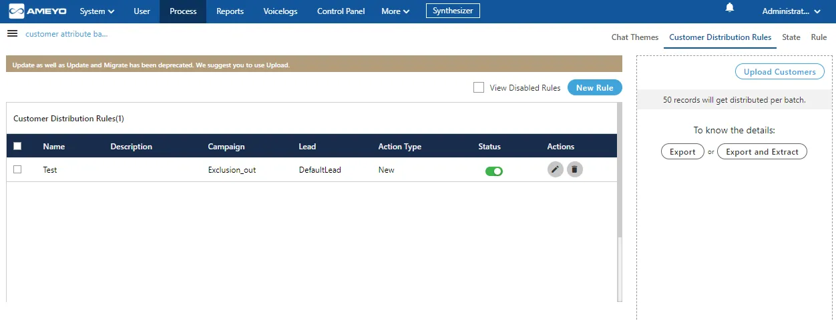Disable the Test rule status switch
Viewport: 836px width, 320px height.
click(494, 171)
